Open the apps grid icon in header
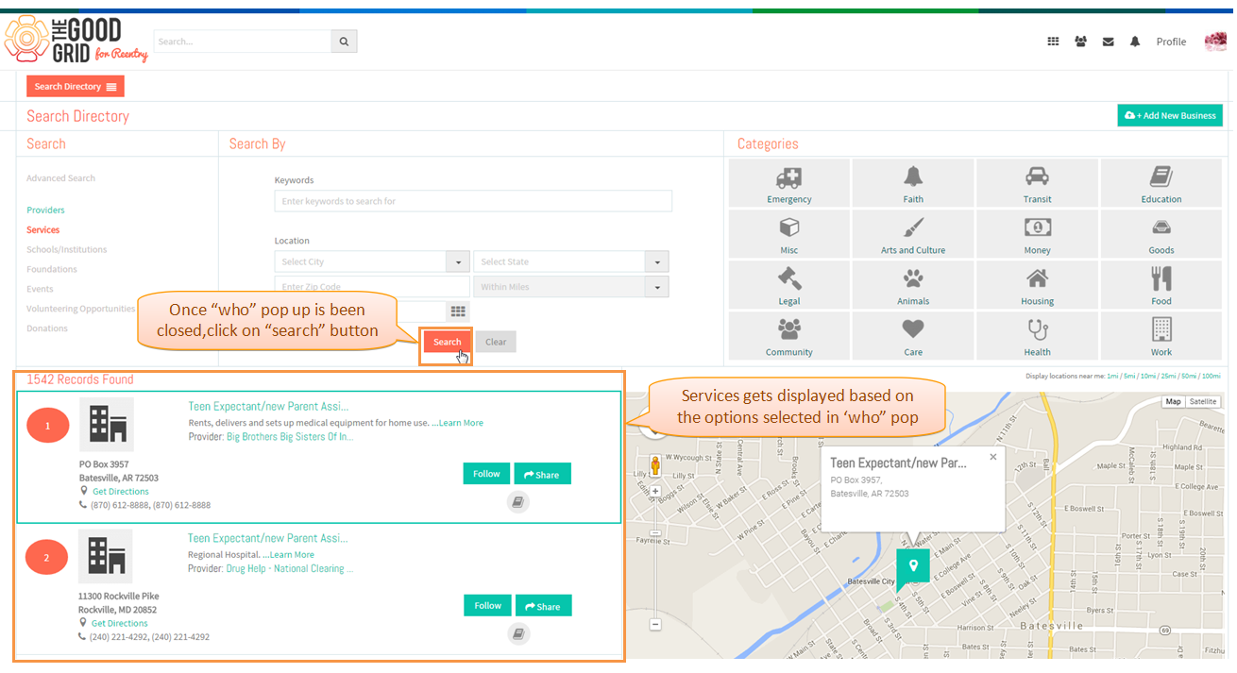 [x=1053, y=42]
